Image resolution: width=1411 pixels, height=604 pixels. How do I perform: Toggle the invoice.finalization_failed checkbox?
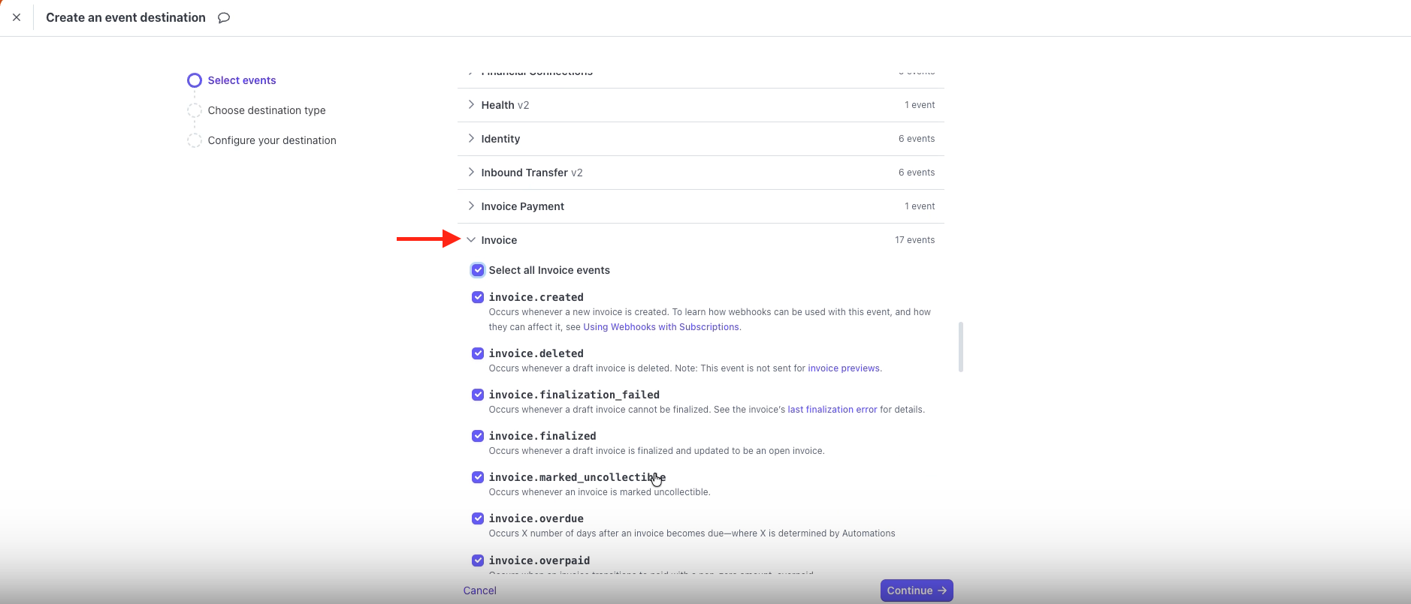pyautogui.click(x=478, y=395)
